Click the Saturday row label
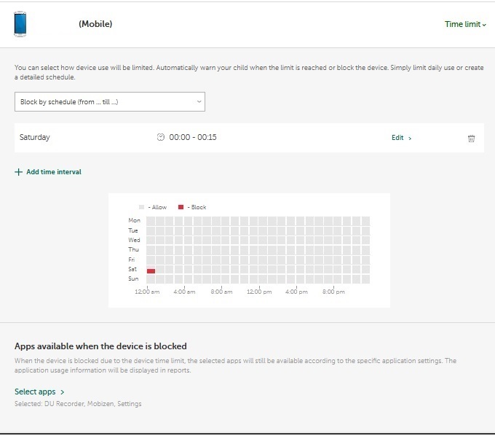495x436 pixels. (35, 137)
